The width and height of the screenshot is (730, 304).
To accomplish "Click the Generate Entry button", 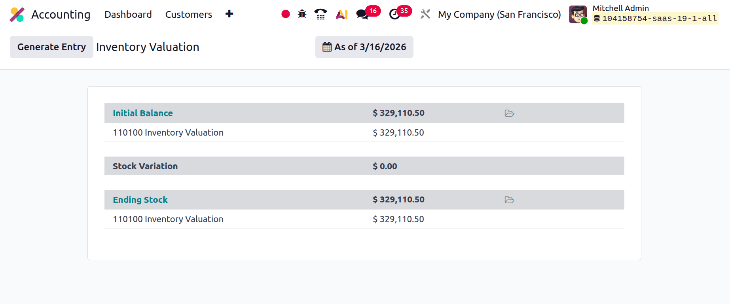I will [x=51, y=47].
